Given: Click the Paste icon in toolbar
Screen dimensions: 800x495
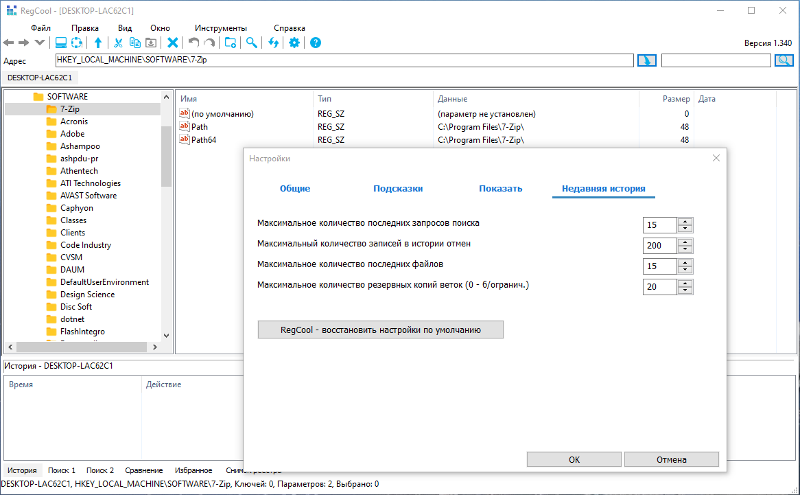Looking at the screenshot, I should (151, 43).
